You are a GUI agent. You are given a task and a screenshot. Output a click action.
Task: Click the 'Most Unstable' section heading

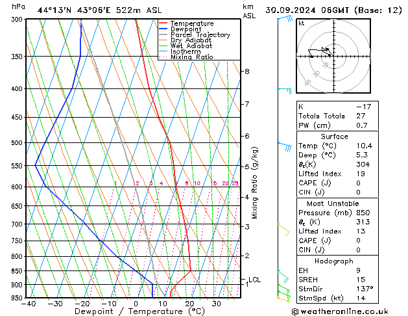click(333, 204)
